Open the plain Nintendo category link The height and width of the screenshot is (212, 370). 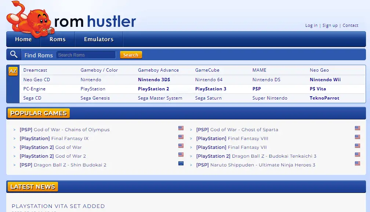91,80
